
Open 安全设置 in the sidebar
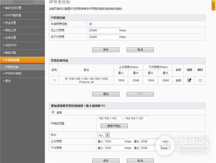point(10,23)
